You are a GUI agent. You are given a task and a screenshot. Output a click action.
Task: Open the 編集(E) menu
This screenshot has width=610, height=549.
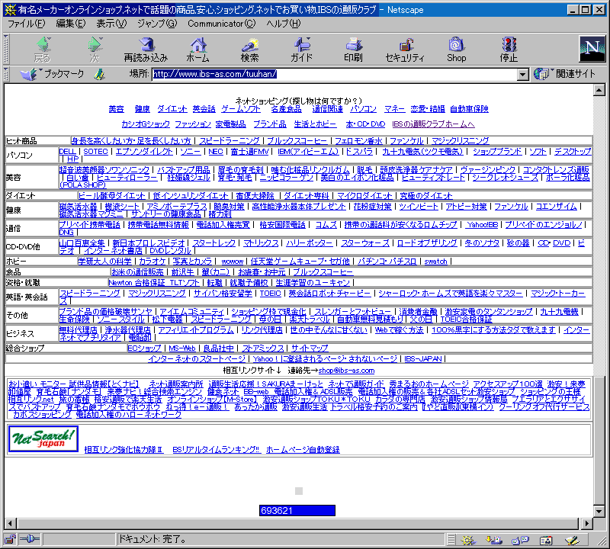(x=70, y=24)
